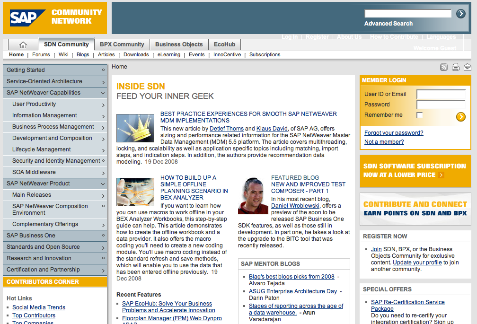The image size is (477, 324).
Task: Click the Advanced Search link
Action: pos(389,23)
